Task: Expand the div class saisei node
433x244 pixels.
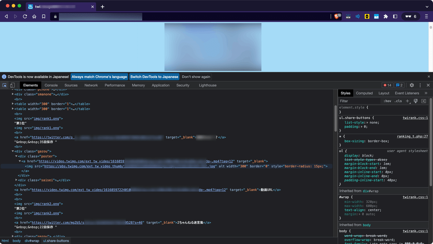Action: (17, 180)
